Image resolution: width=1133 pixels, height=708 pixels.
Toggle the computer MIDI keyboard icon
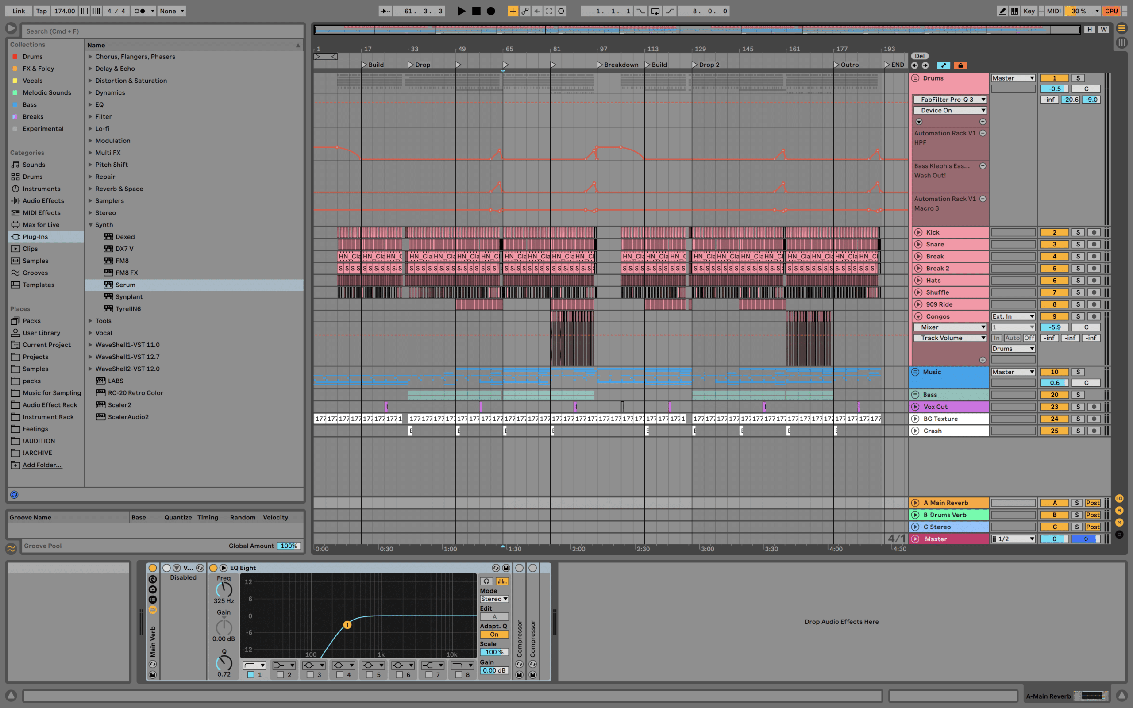point(1014,11)
